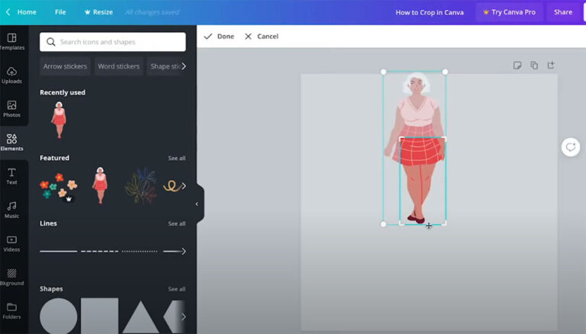
Task: Open the Templates sidebar tab
Action: 12,41
